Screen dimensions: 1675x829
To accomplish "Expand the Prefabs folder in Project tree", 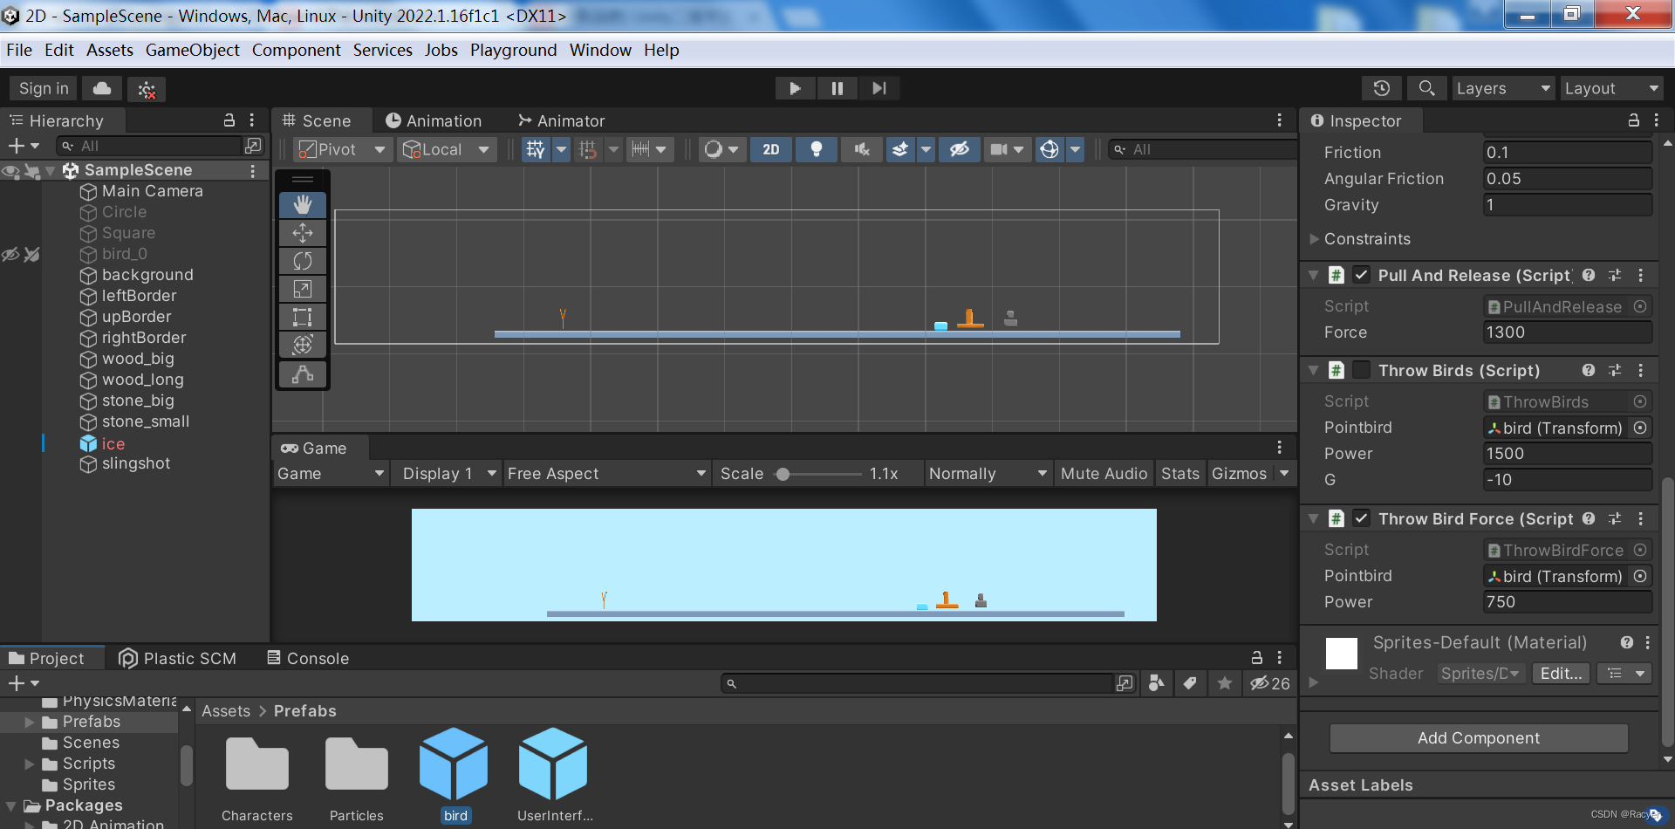I will tap(29, 722).
